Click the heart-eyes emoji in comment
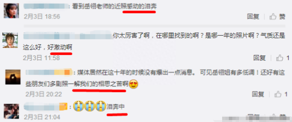 (133, 84)
